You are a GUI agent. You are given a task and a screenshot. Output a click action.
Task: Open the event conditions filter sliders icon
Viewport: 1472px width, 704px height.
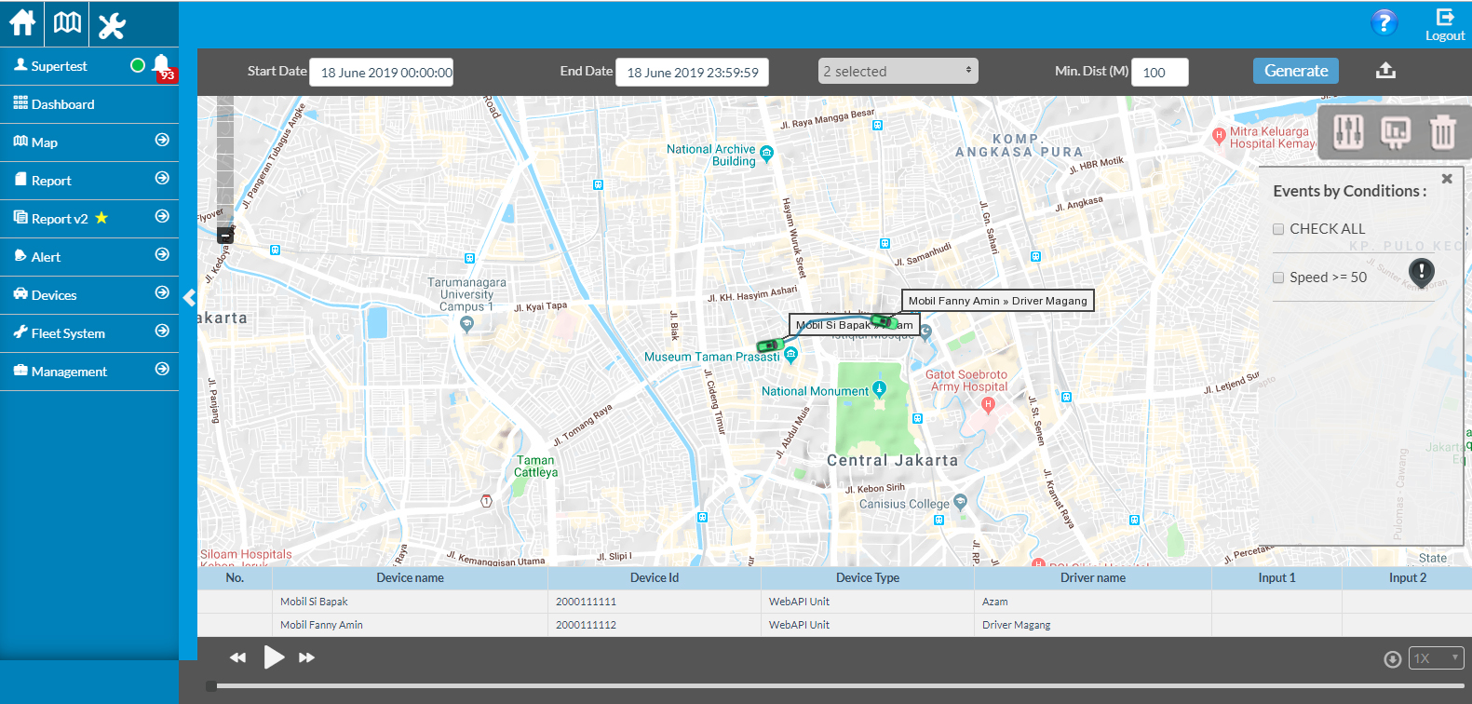(1348, 132)
